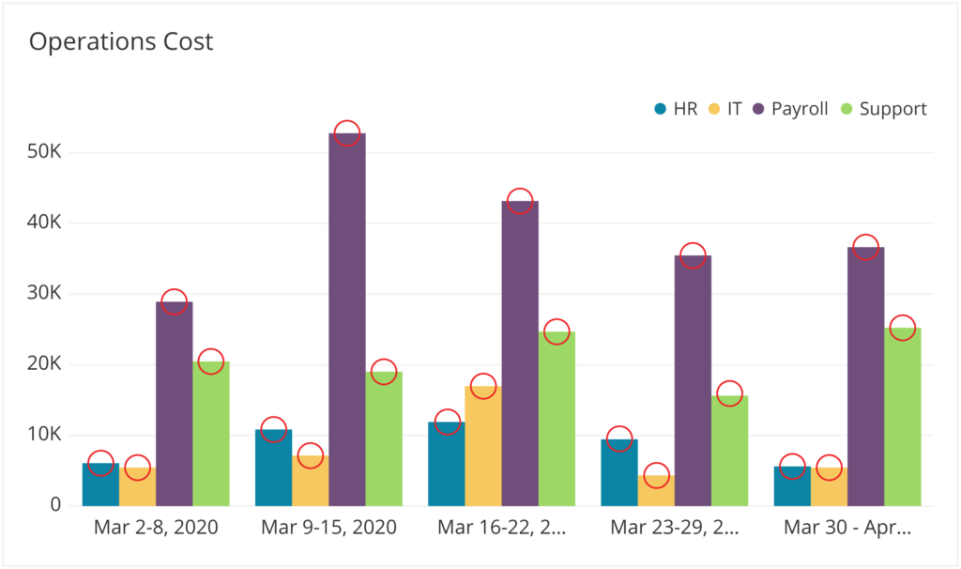Viewport: 961px width, 569px height.
Task: Click the Support legend color dot
Action: pyautogui.click(x=846, y=109)
